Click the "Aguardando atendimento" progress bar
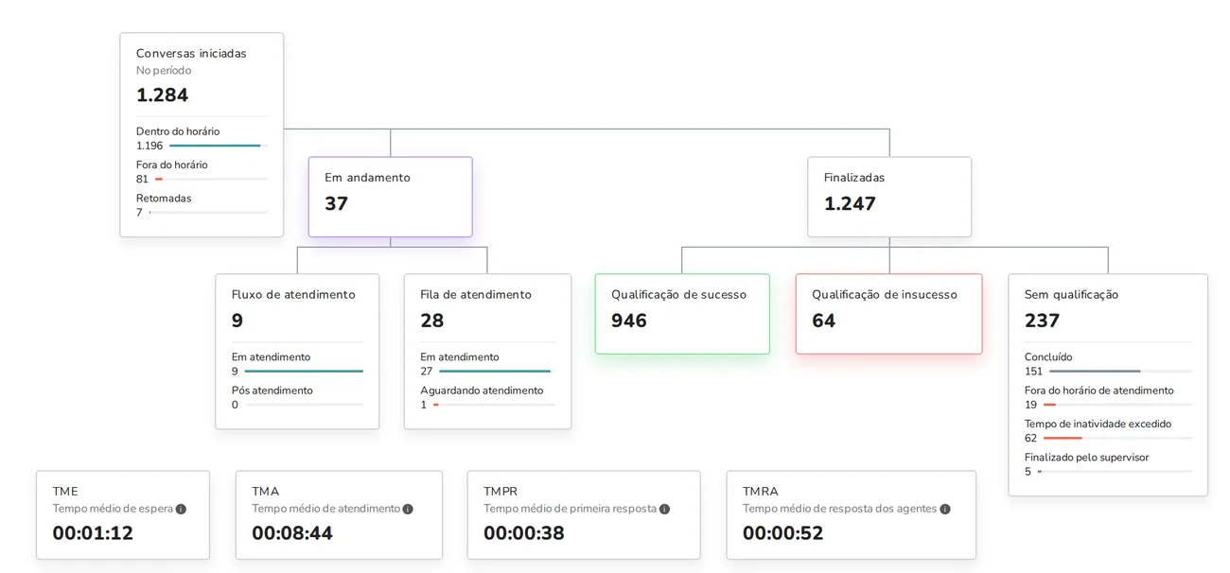Viewport: 1230px width, 573px height. pos(494,405)
